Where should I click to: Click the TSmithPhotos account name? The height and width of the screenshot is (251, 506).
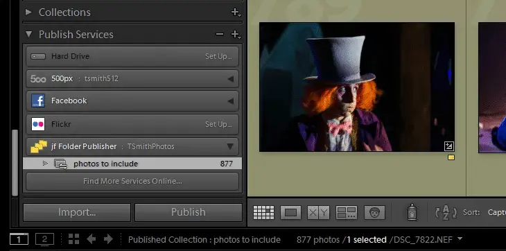tap(150, 146)
